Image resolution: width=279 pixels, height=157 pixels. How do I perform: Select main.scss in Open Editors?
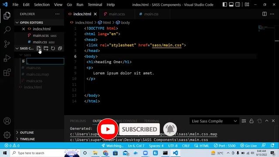coord(41,35)
